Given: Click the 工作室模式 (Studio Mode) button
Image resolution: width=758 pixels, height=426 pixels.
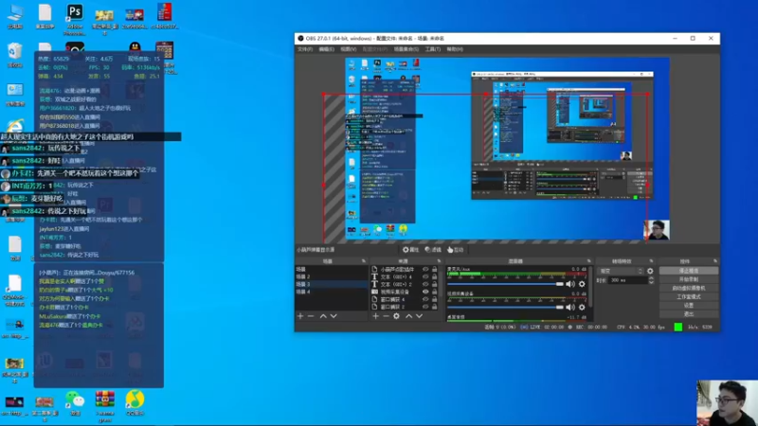Looking at the screenshot, I should (x=689, y=297).
